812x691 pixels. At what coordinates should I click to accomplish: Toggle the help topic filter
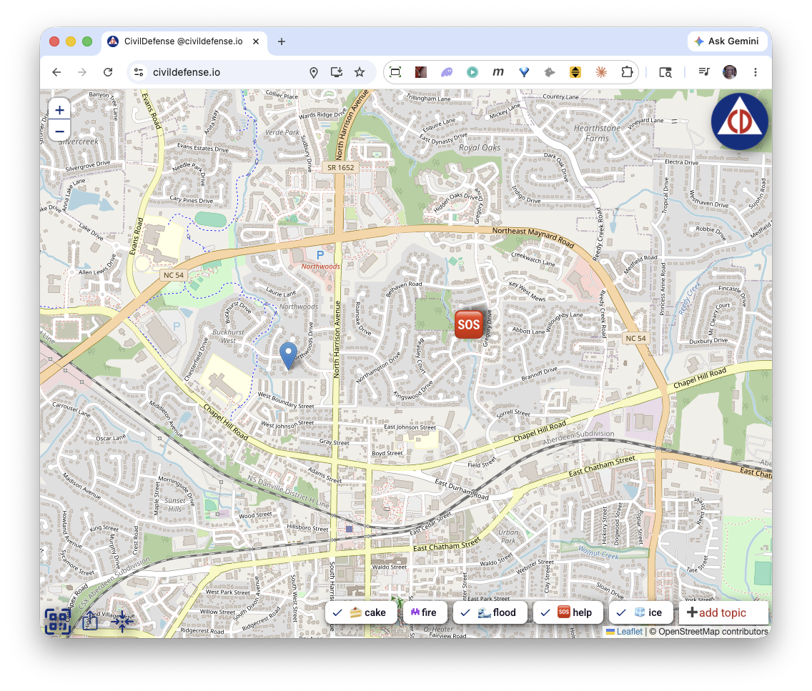[x=568, y=612]
